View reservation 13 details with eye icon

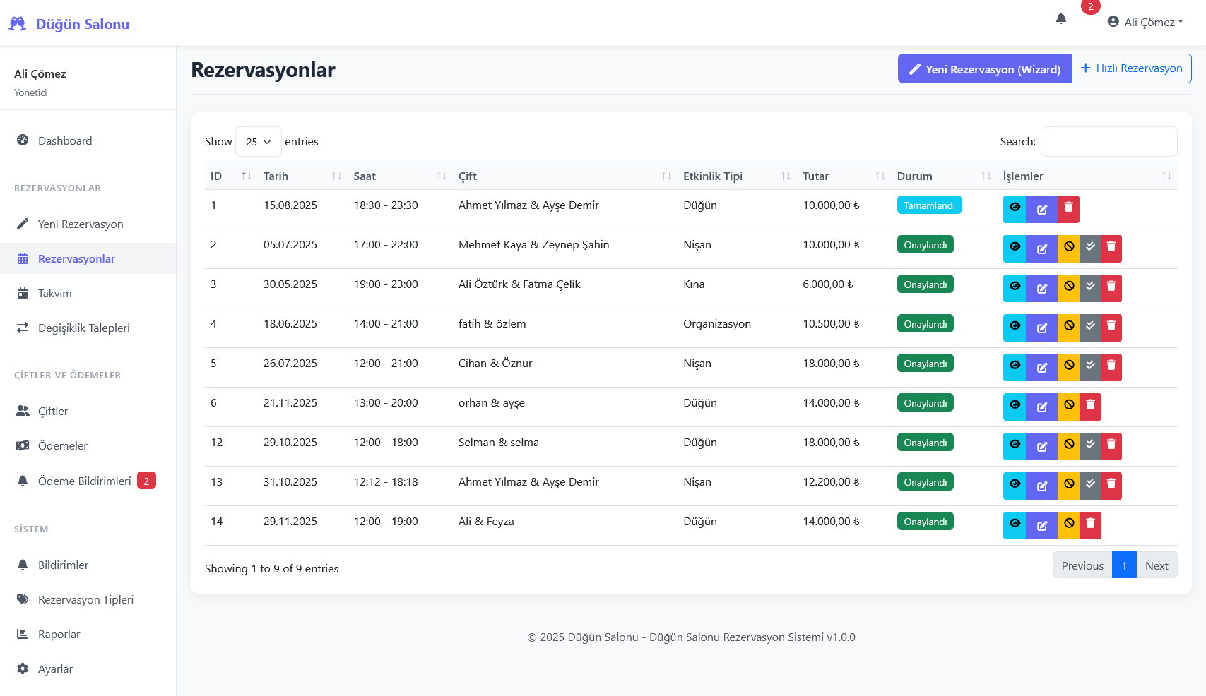point(1015,486)
